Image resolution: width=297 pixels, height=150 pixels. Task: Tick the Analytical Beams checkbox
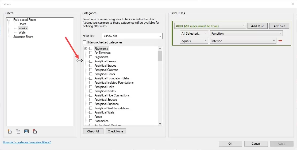(x=91, y=61)
